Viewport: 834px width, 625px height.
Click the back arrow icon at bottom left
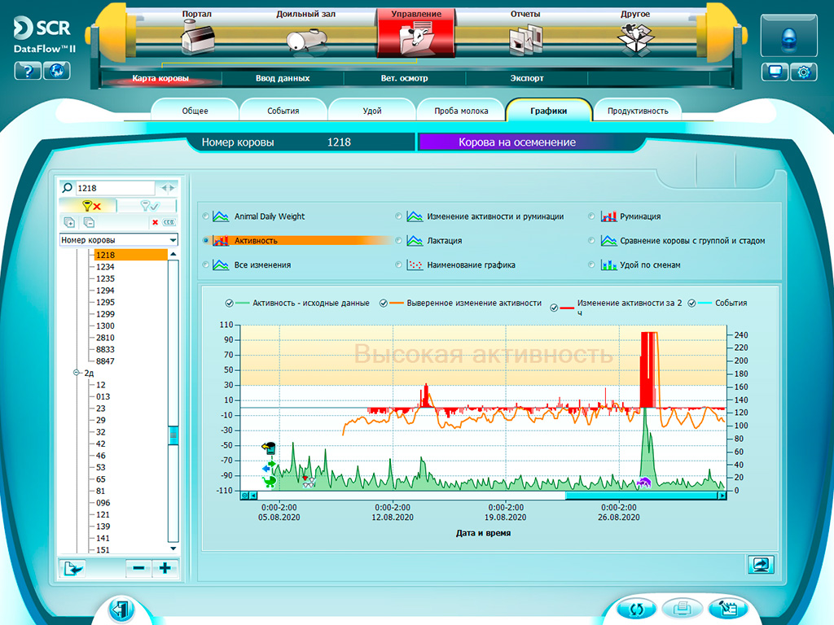coord(122,607)
